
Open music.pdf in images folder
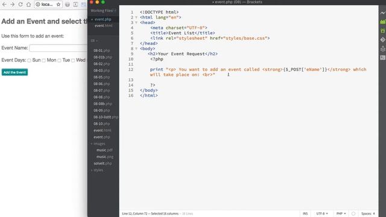(x=104, y=150)
